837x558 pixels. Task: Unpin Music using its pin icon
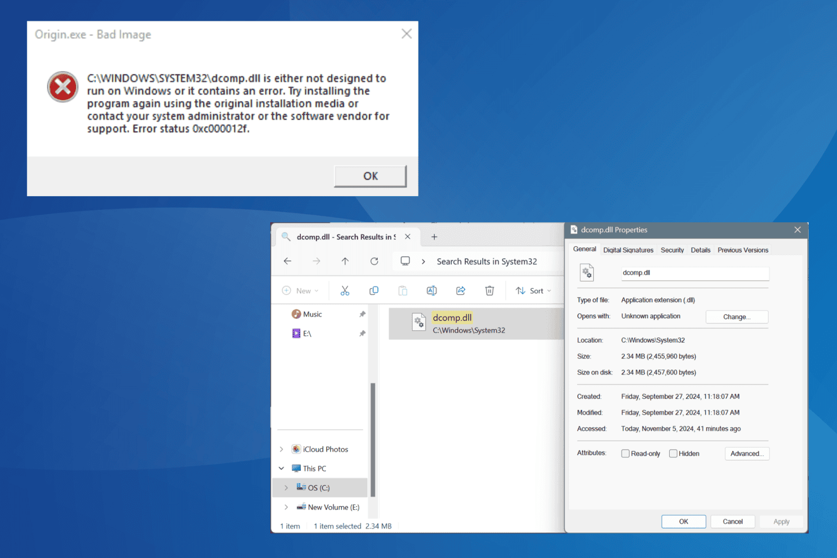point(362,314)
